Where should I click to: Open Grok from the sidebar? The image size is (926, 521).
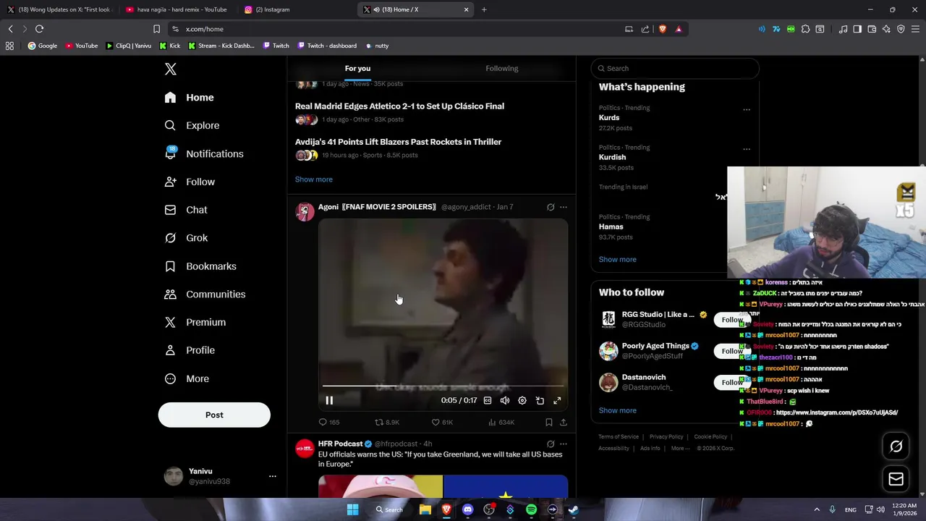coord(187,237)
